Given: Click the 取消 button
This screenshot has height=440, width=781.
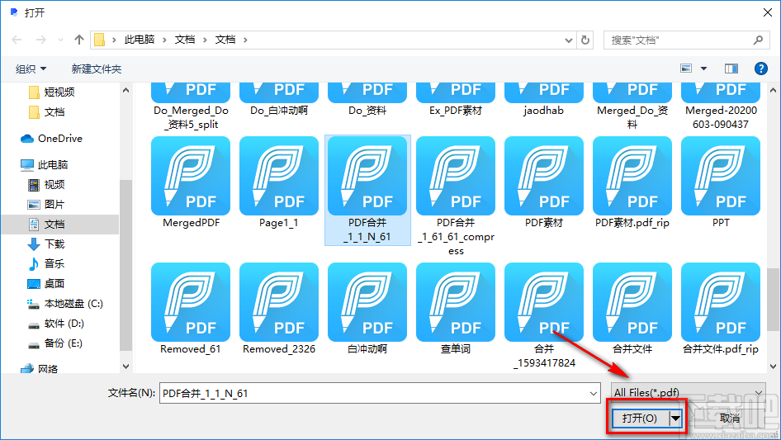Looking at the screenshot, I should pyautogui.click(x=730, y=418).
